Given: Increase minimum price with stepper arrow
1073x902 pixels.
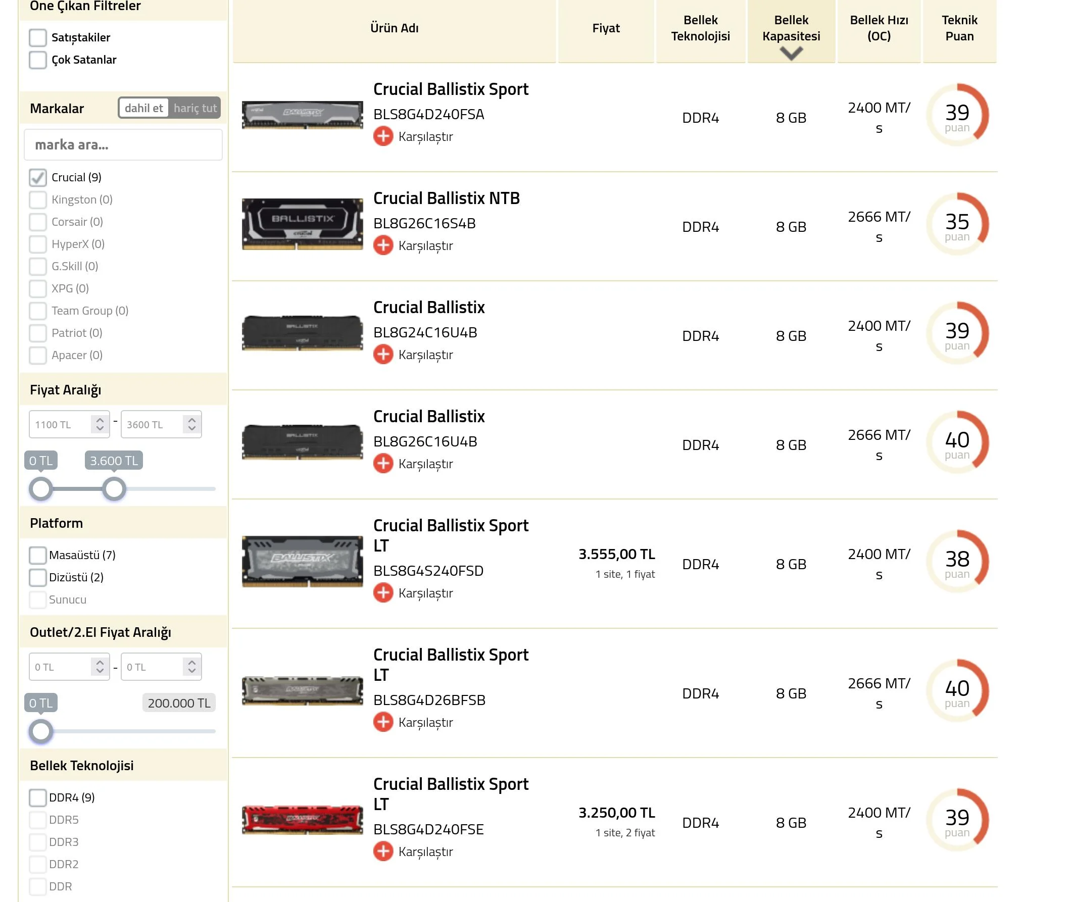Looking at the screenshot, I should point(100,420).
